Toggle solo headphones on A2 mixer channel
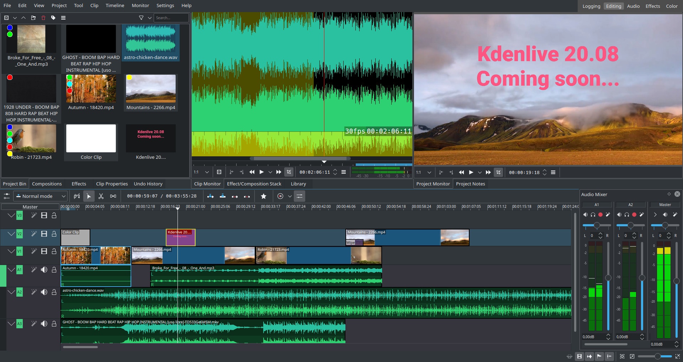The image size is (683, 362). coord(627,215)
